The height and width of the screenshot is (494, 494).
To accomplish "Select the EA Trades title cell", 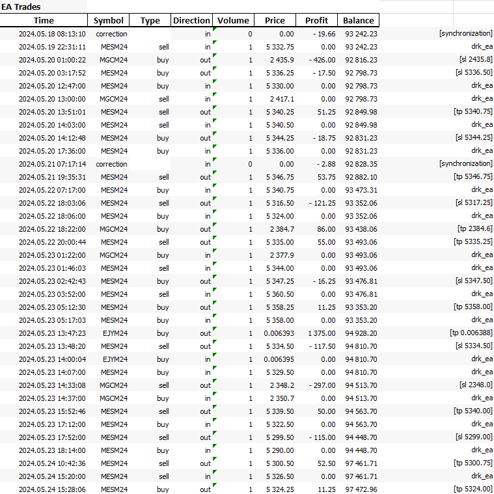I will pos(44,7).
